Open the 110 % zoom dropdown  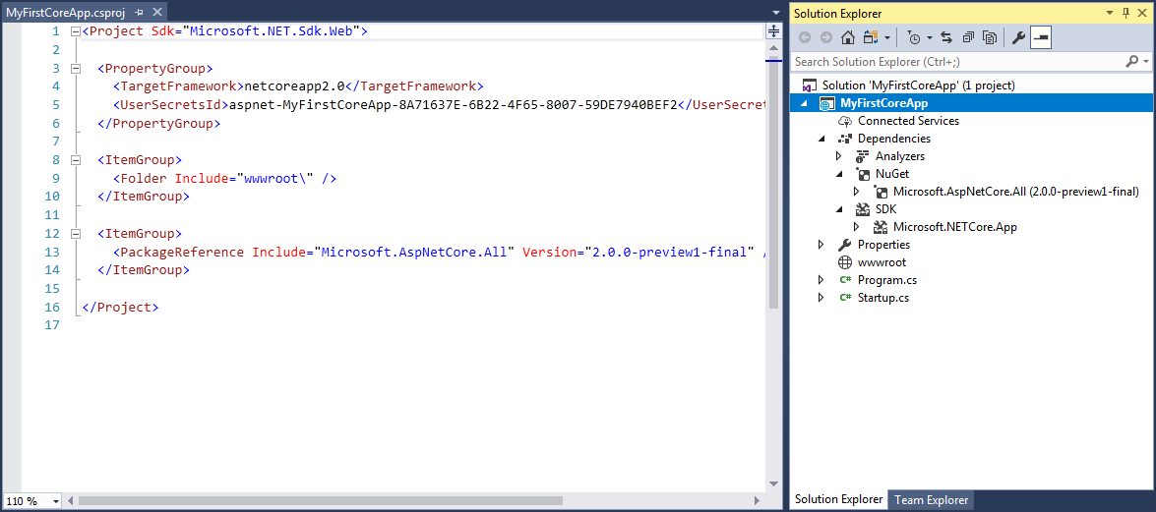56,501
